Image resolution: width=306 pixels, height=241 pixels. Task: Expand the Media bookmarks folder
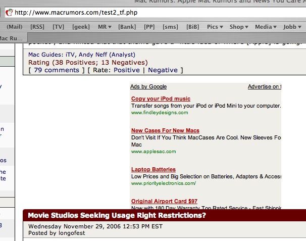coord(266,27)
